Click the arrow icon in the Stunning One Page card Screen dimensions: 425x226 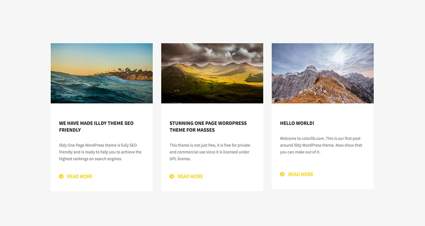click(x=172, y=176)
